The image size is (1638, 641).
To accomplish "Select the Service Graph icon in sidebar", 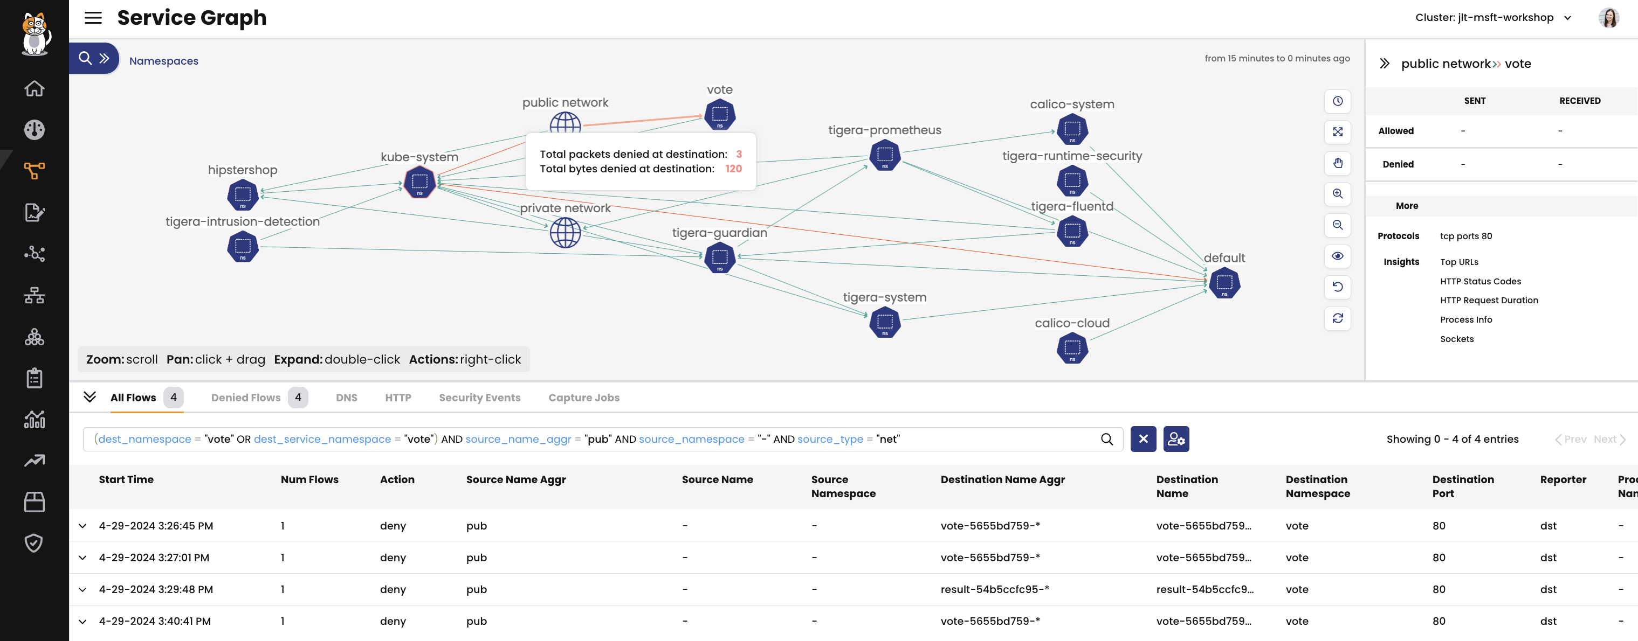I will coord(35,170).
